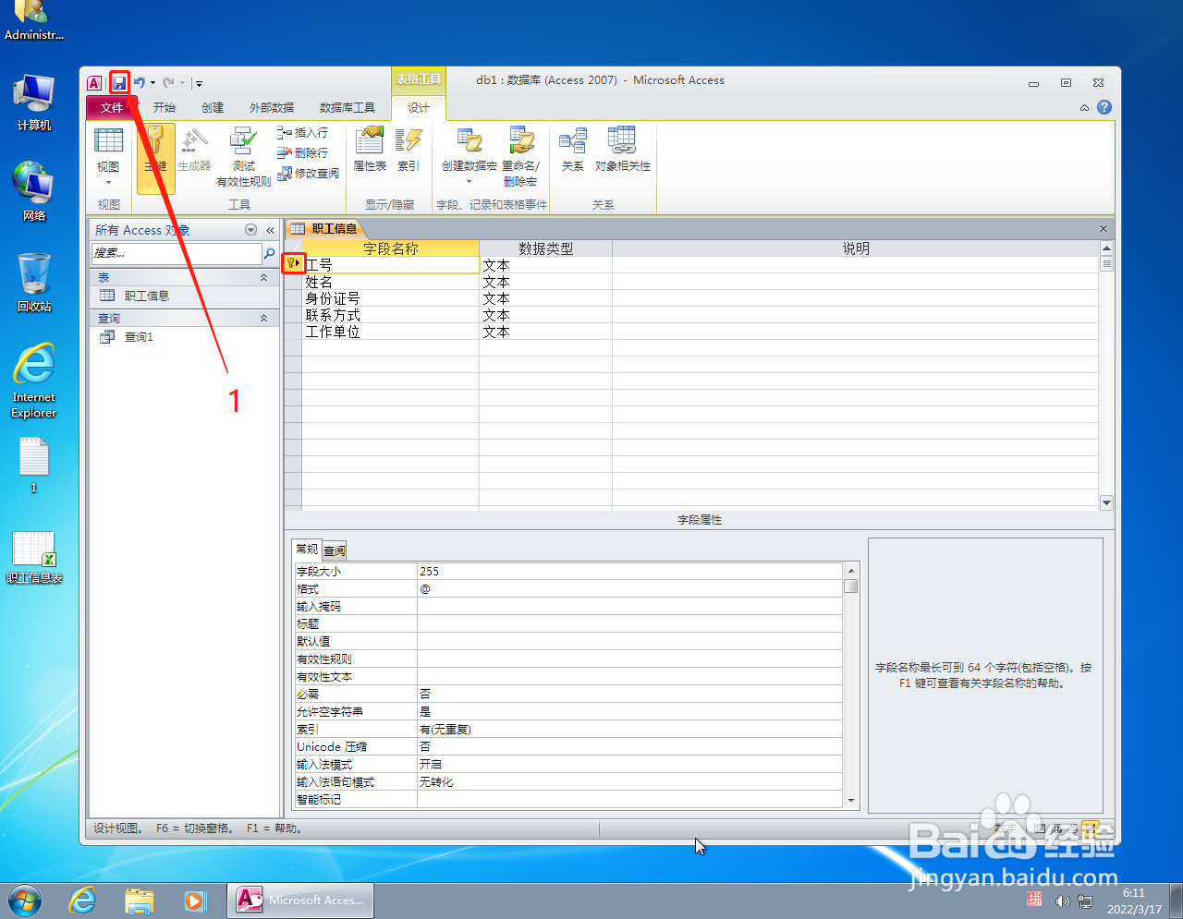
Task: Switch to the 外部数据 ribbon tab
Action: point(272,108)
